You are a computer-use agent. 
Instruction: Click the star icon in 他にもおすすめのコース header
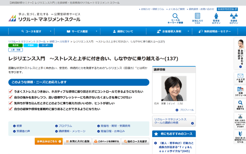(156, 134)
